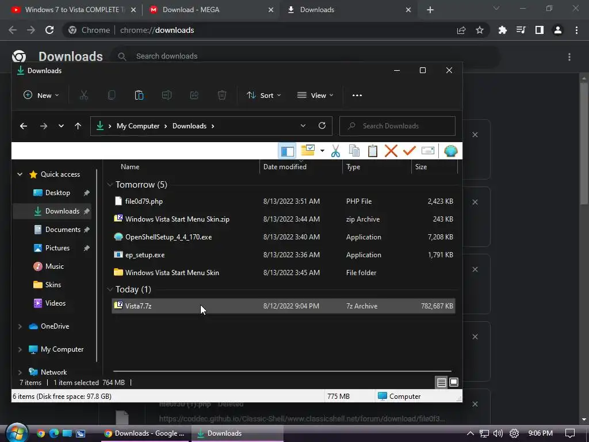Open Chrome extensions puzzle icon
Screen dimensions: 589x442
click(502, 30)
